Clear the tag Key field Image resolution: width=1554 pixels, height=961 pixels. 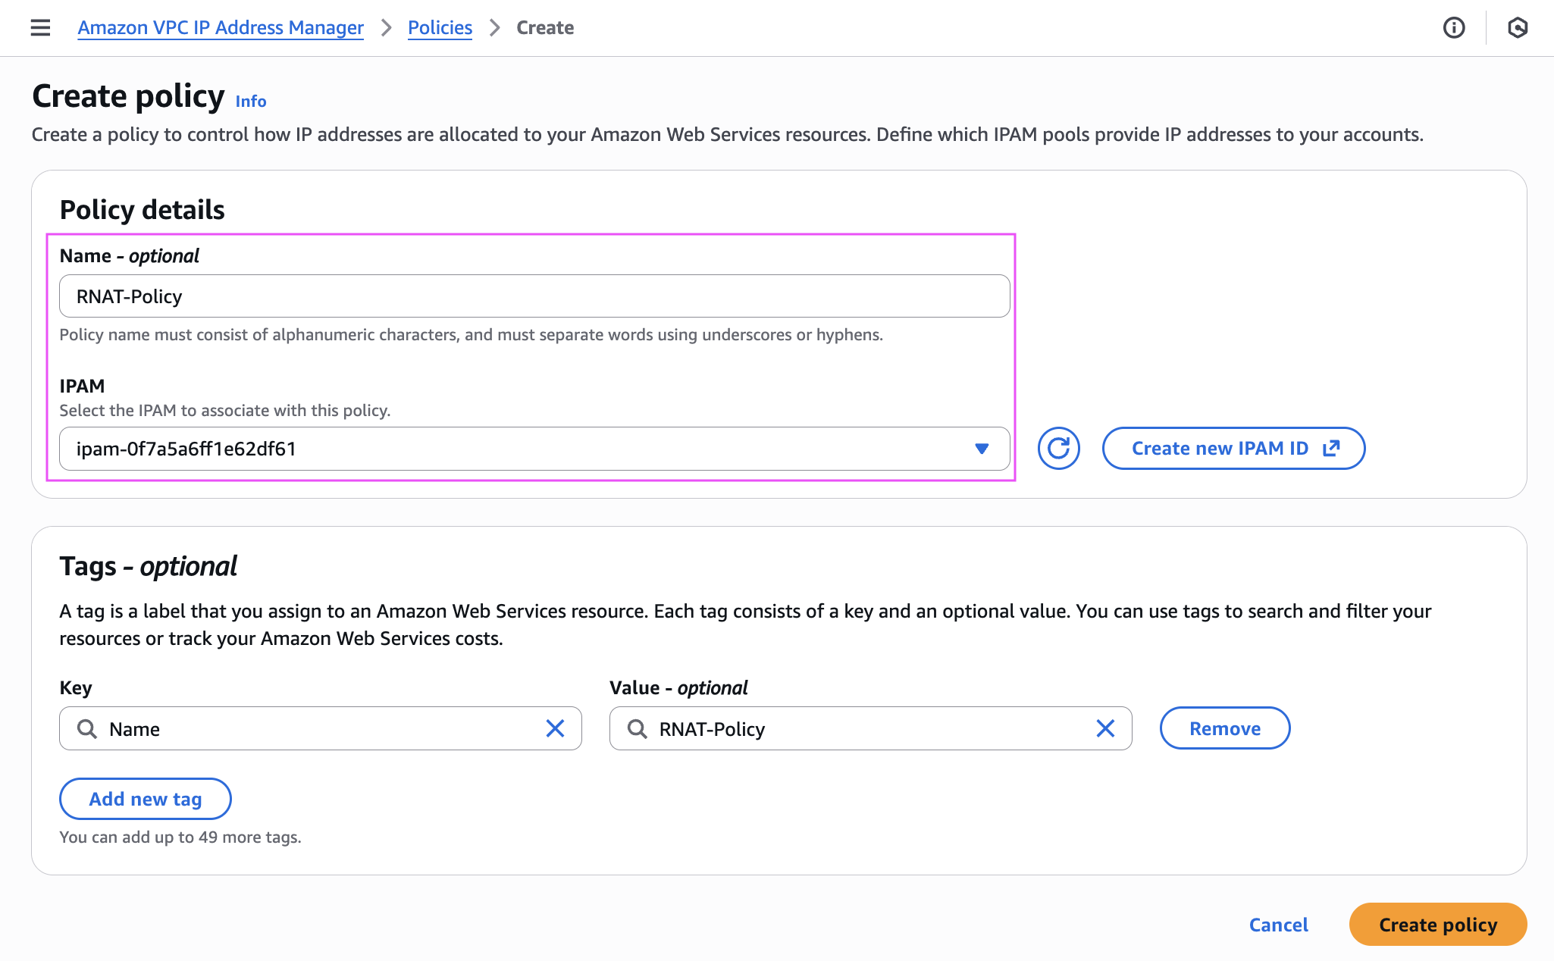[x=555, y=728]
